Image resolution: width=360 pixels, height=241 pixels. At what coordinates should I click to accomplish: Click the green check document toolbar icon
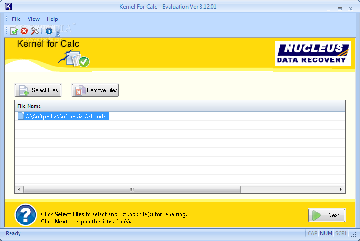[14, 31]
